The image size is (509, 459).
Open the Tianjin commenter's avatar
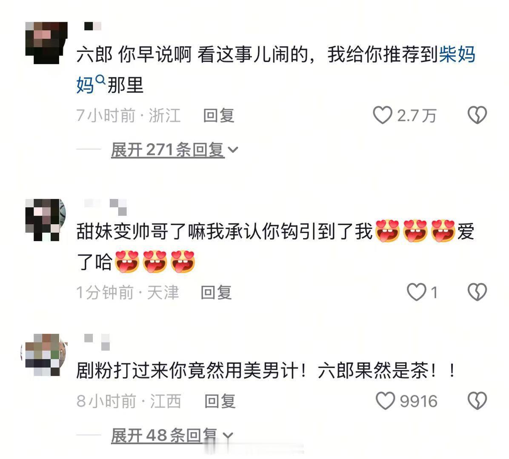(x=46, y=220)
